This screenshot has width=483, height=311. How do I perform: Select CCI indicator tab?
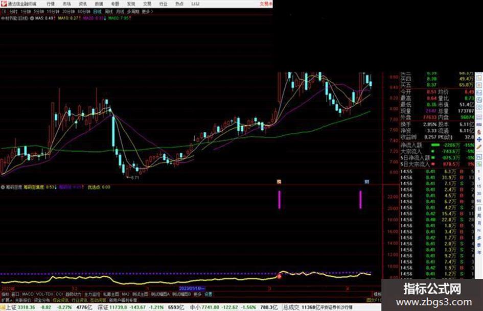point(59,294)
